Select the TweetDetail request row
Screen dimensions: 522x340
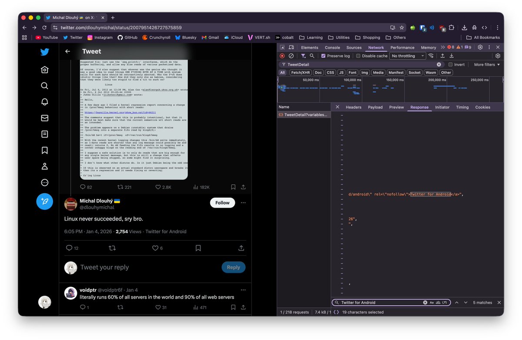click(x=304, y=115)
